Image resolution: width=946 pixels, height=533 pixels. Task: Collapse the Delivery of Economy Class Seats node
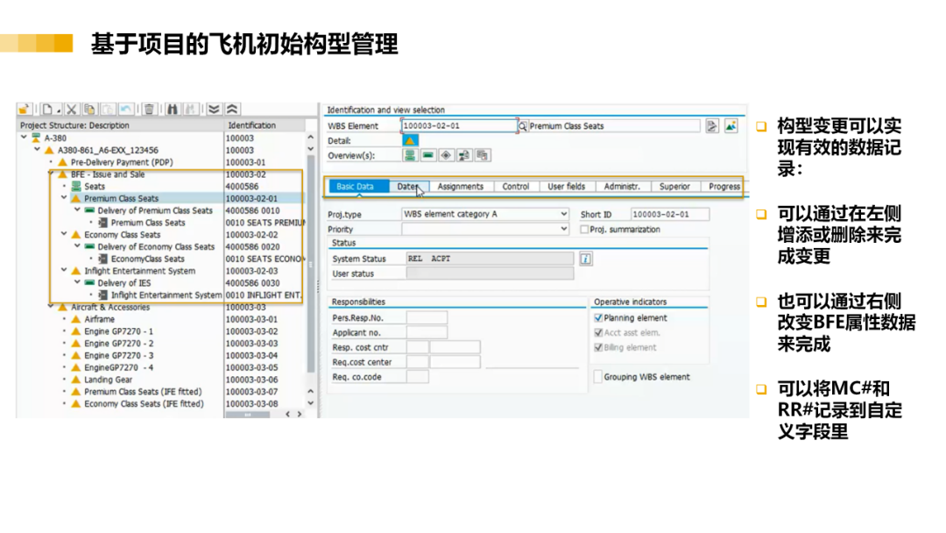[x=77, y=246]
